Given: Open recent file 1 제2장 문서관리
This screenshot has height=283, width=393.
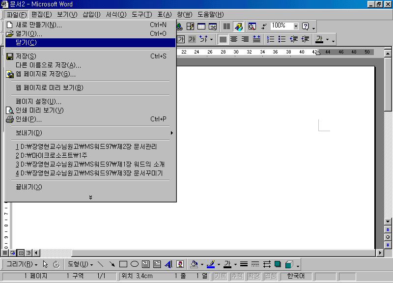Looking at the screenshot, I should 90,146.
